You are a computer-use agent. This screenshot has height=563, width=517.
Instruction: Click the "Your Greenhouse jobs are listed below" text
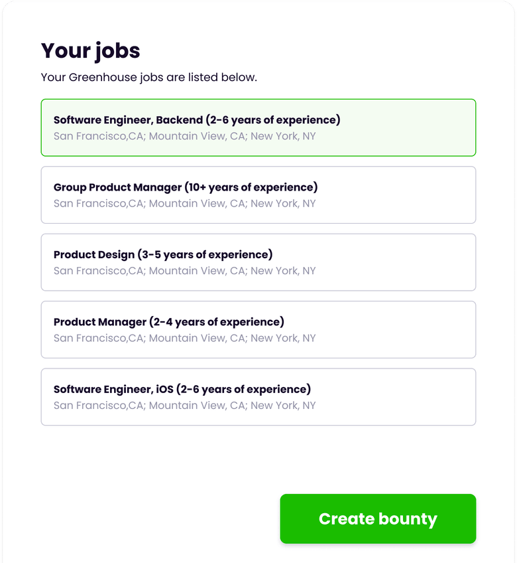148,77
